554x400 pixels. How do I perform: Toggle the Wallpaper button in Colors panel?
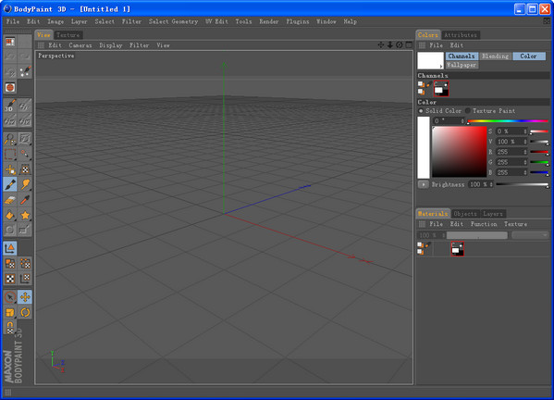pos(462,65)
